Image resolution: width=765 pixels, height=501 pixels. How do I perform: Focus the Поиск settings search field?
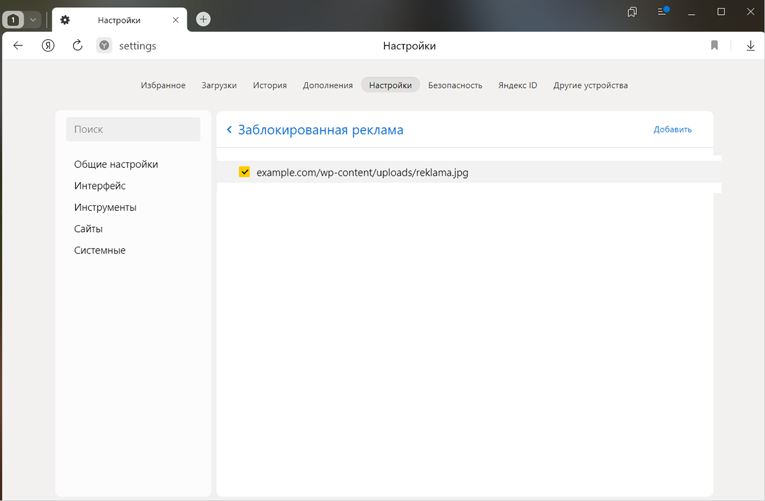tap(133, 129)
